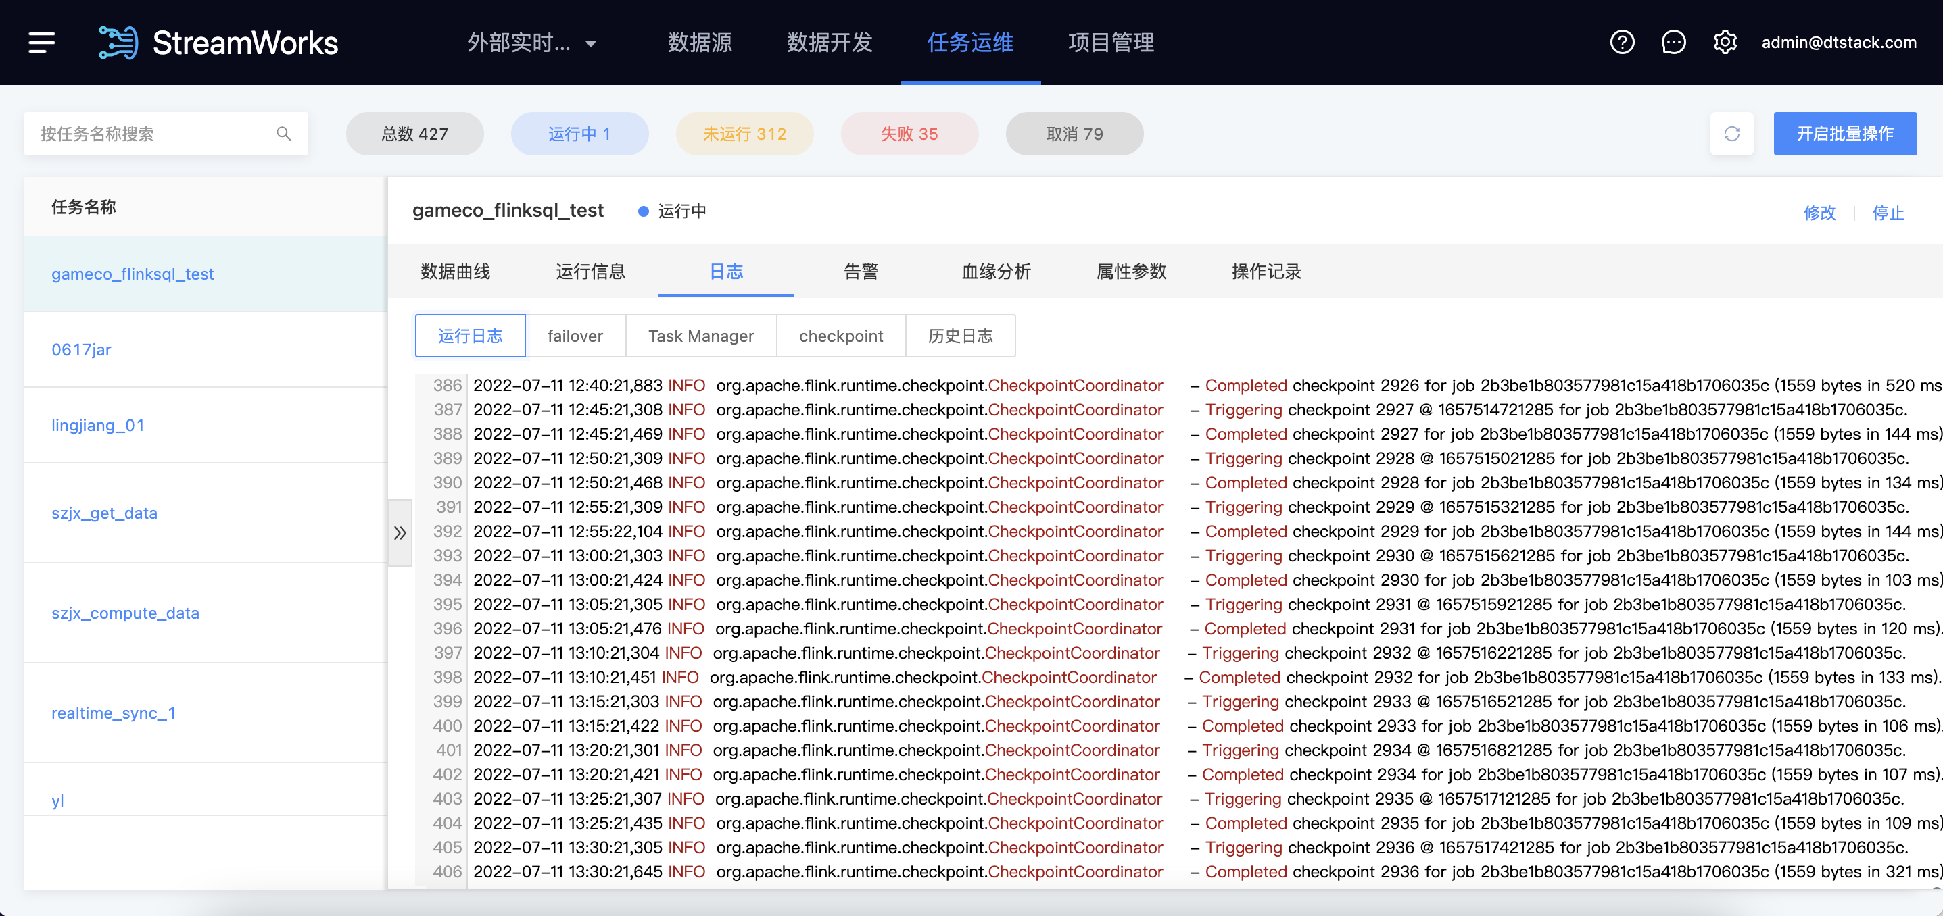Filter by 运行中 1 status
Viewport: 1943px width, 916px height.
pyautogui.click(x=579, y=134)
